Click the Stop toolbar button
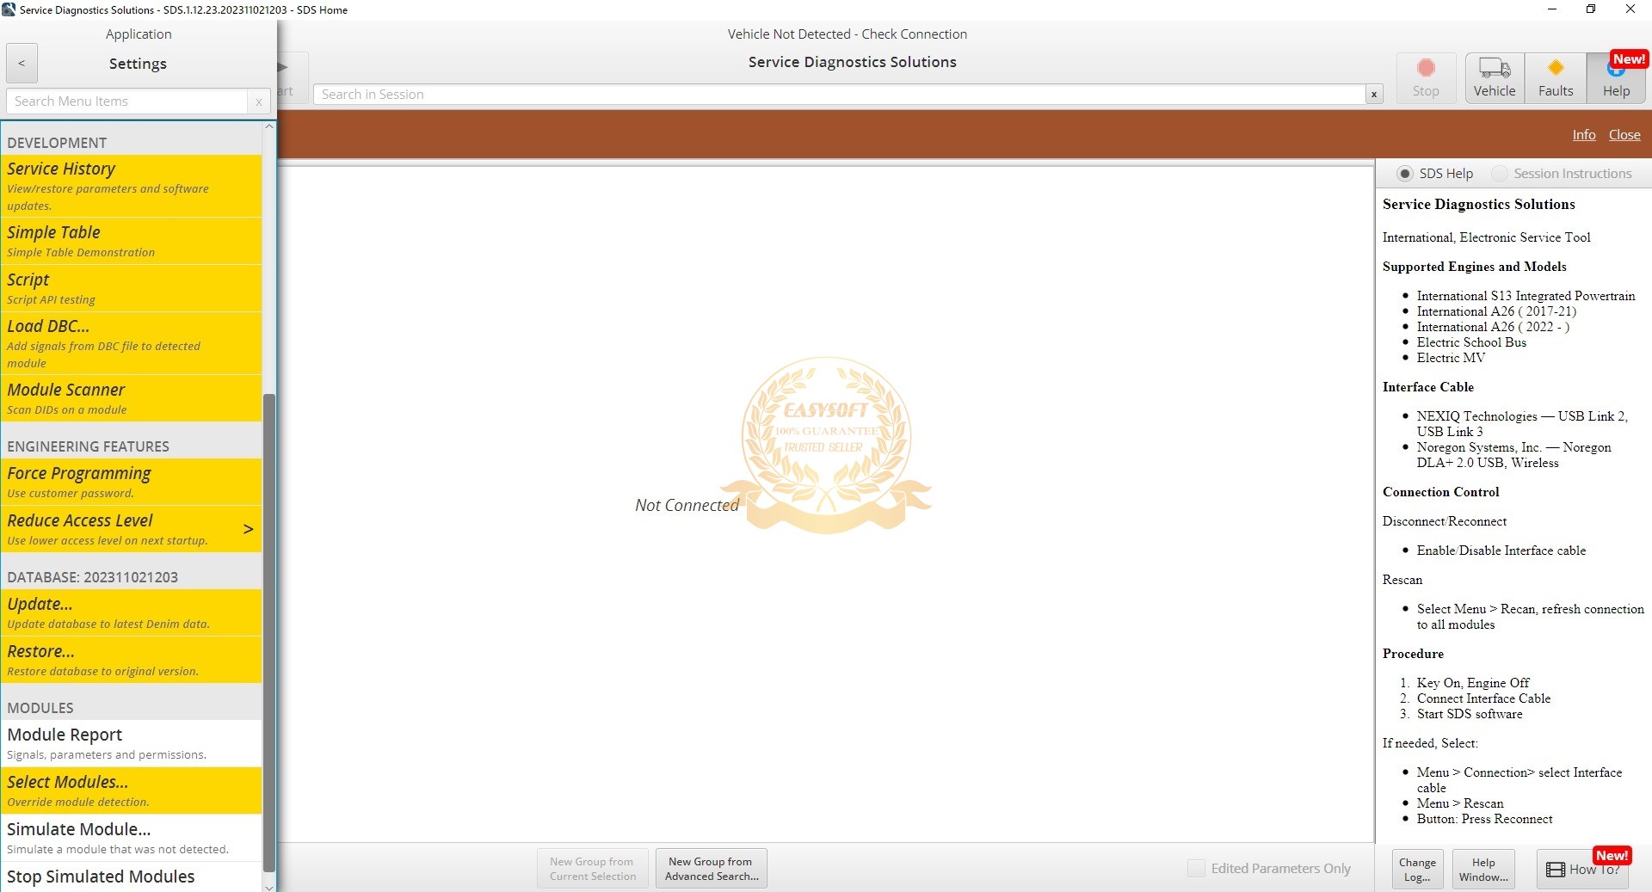 click(1426, 78)
